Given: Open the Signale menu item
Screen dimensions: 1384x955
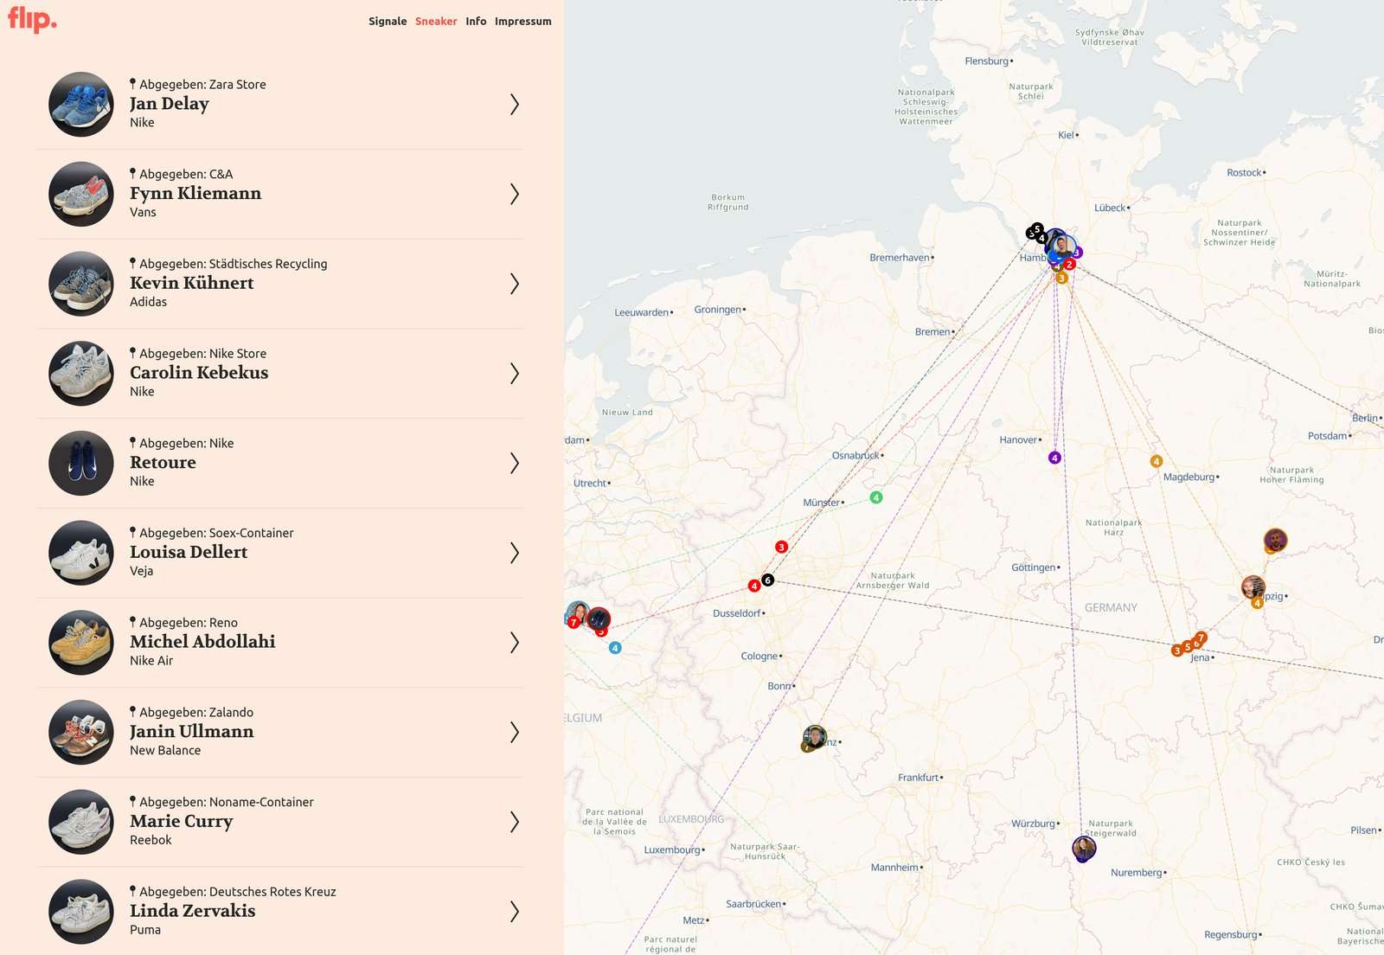Looking at the screenshot, I should 388,22.
